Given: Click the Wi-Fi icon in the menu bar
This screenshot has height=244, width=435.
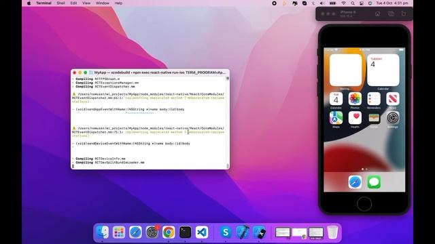Looking at the screenshot, I should [343, 3].
